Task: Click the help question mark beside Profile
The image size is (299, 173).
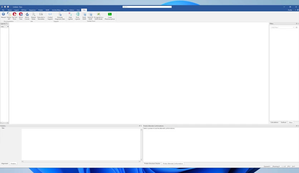Action: (298, 10)
